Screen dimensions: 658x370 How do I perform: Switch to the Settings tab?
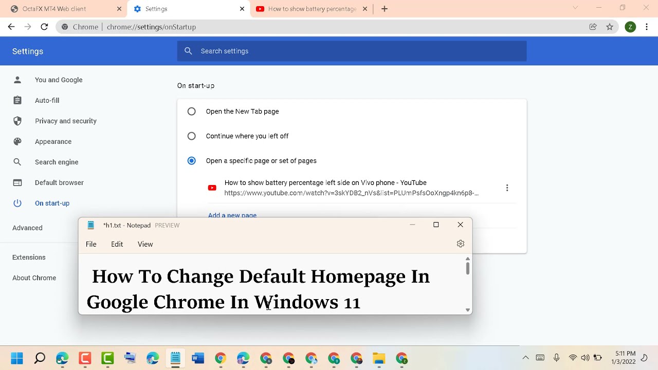(x=188, y=9)
